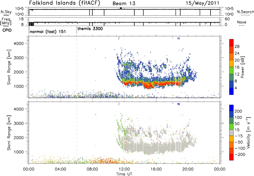Click the 'Power [dB]' colorbar label
The height and width of the screenshot is (176, 254).
click(x=243, y=67)
